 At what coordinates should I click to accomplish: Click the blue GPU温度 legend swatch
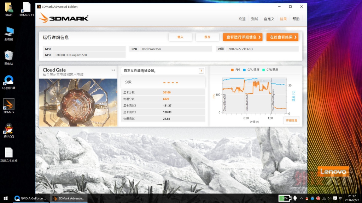(x=244, y=70)
